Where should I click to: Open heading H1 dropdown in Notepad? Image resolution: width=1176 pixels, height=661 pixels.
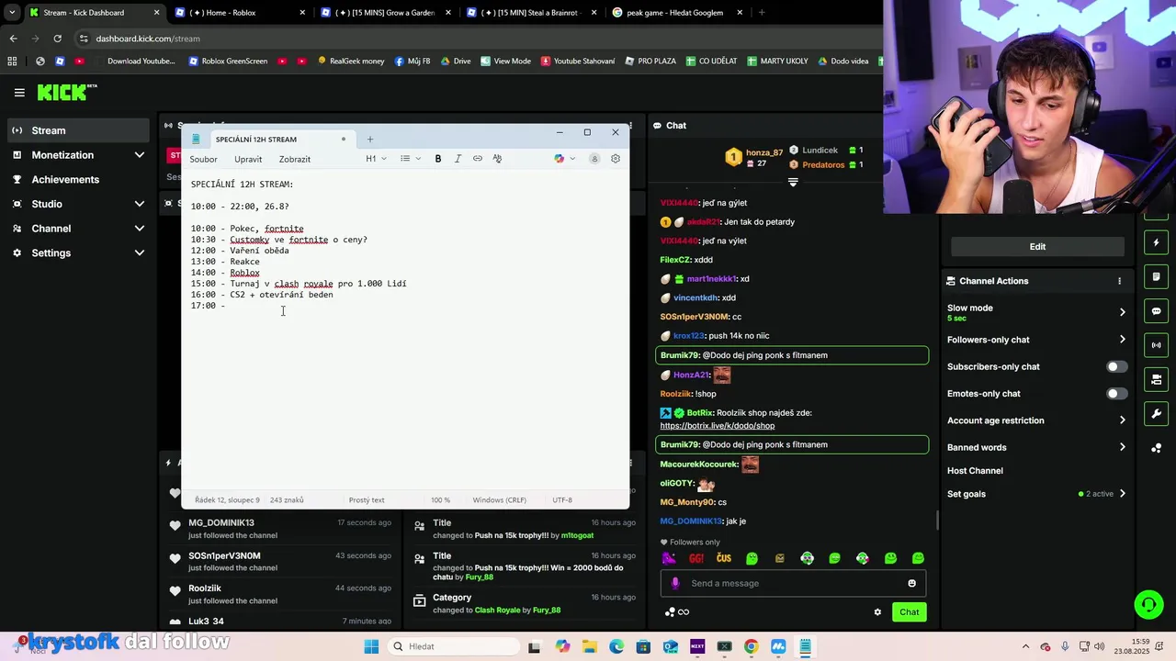(377, 159)
